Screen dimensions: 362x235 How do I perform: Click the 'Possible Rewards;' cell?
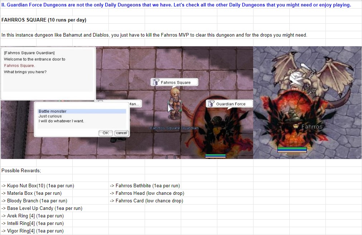[21, 170]
